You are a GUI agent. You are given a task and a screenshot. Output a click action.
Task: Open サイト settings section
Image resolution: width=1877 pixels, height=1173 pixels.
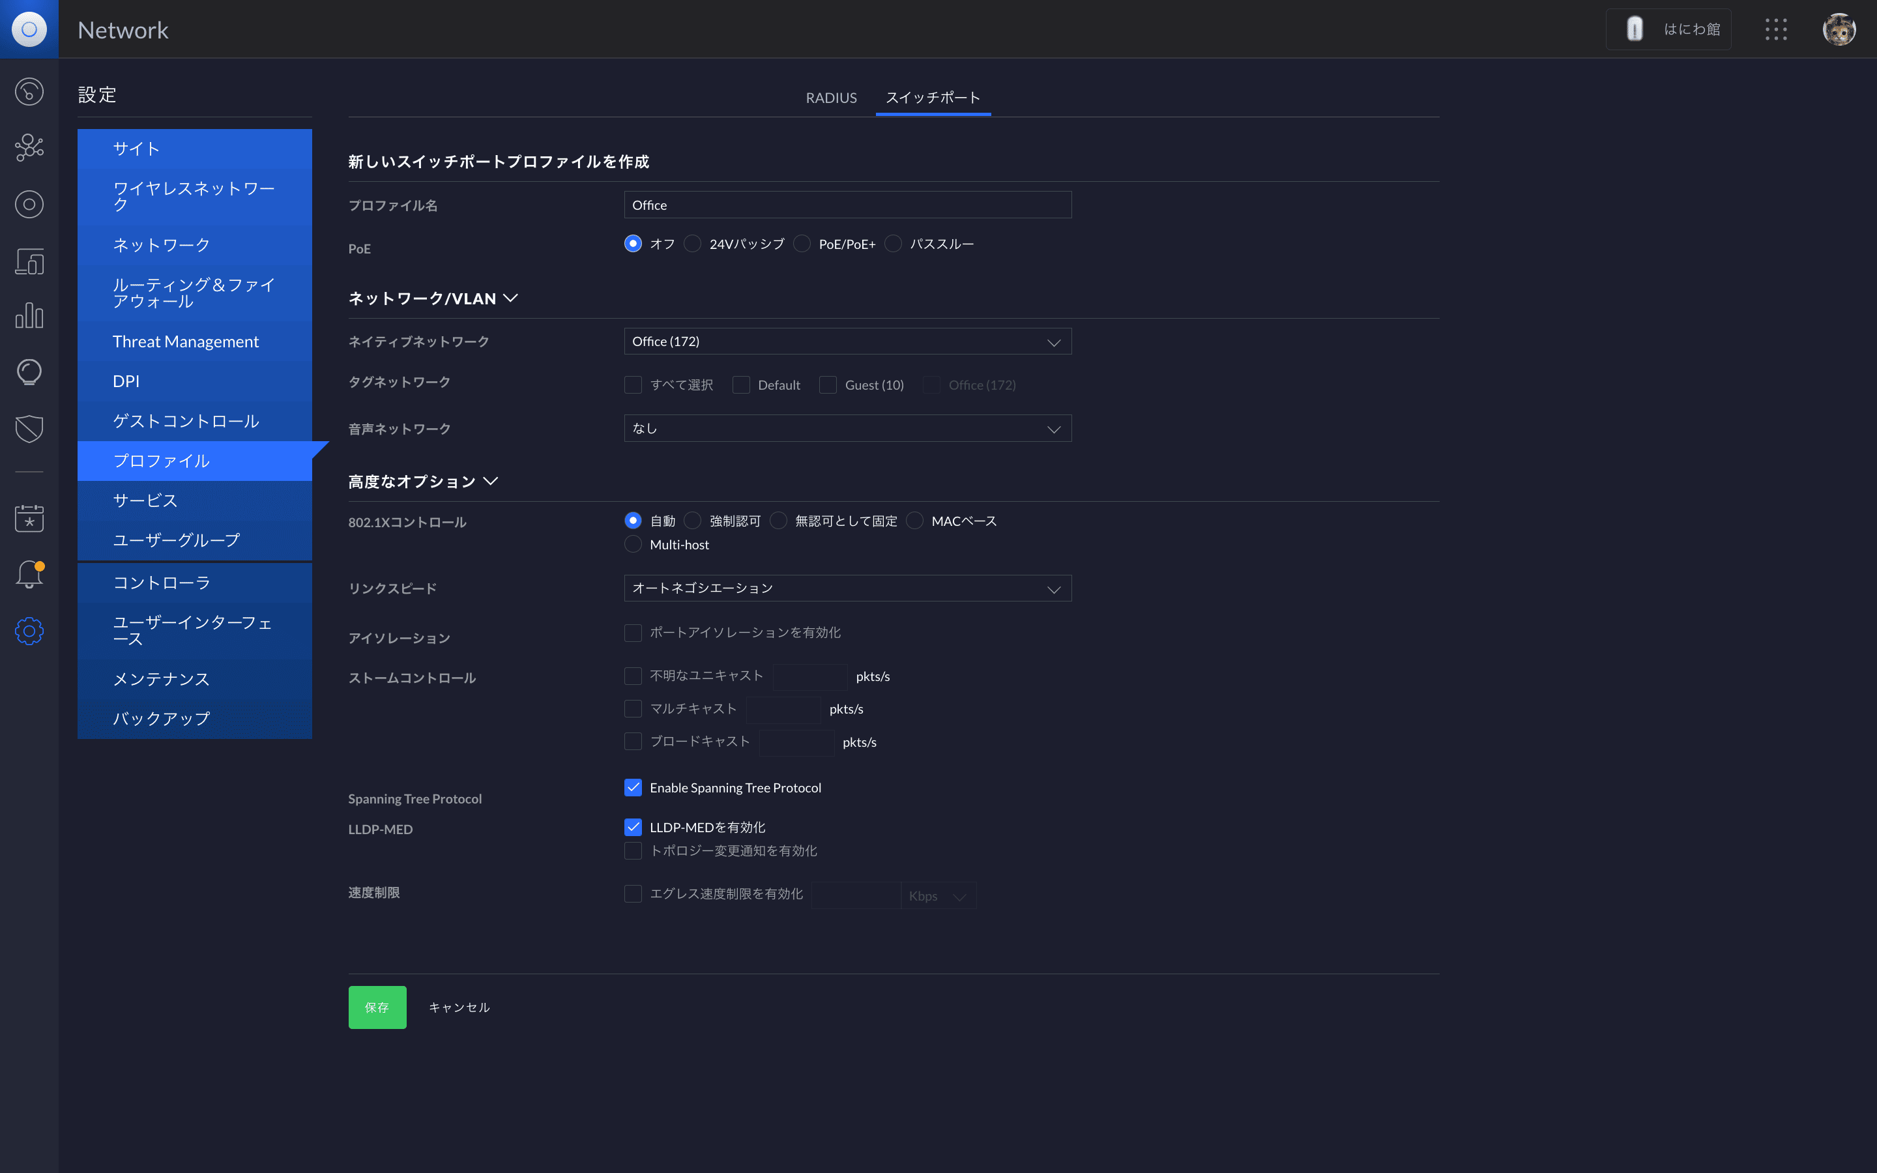[195, 149]
